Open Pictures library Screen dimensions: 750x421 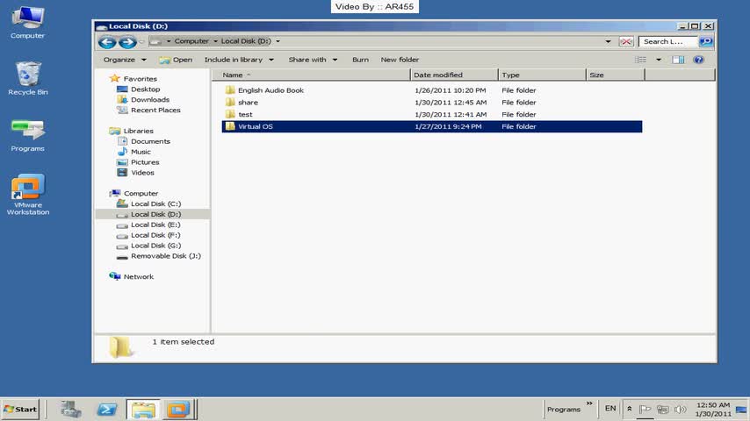[x=145, y=162]
